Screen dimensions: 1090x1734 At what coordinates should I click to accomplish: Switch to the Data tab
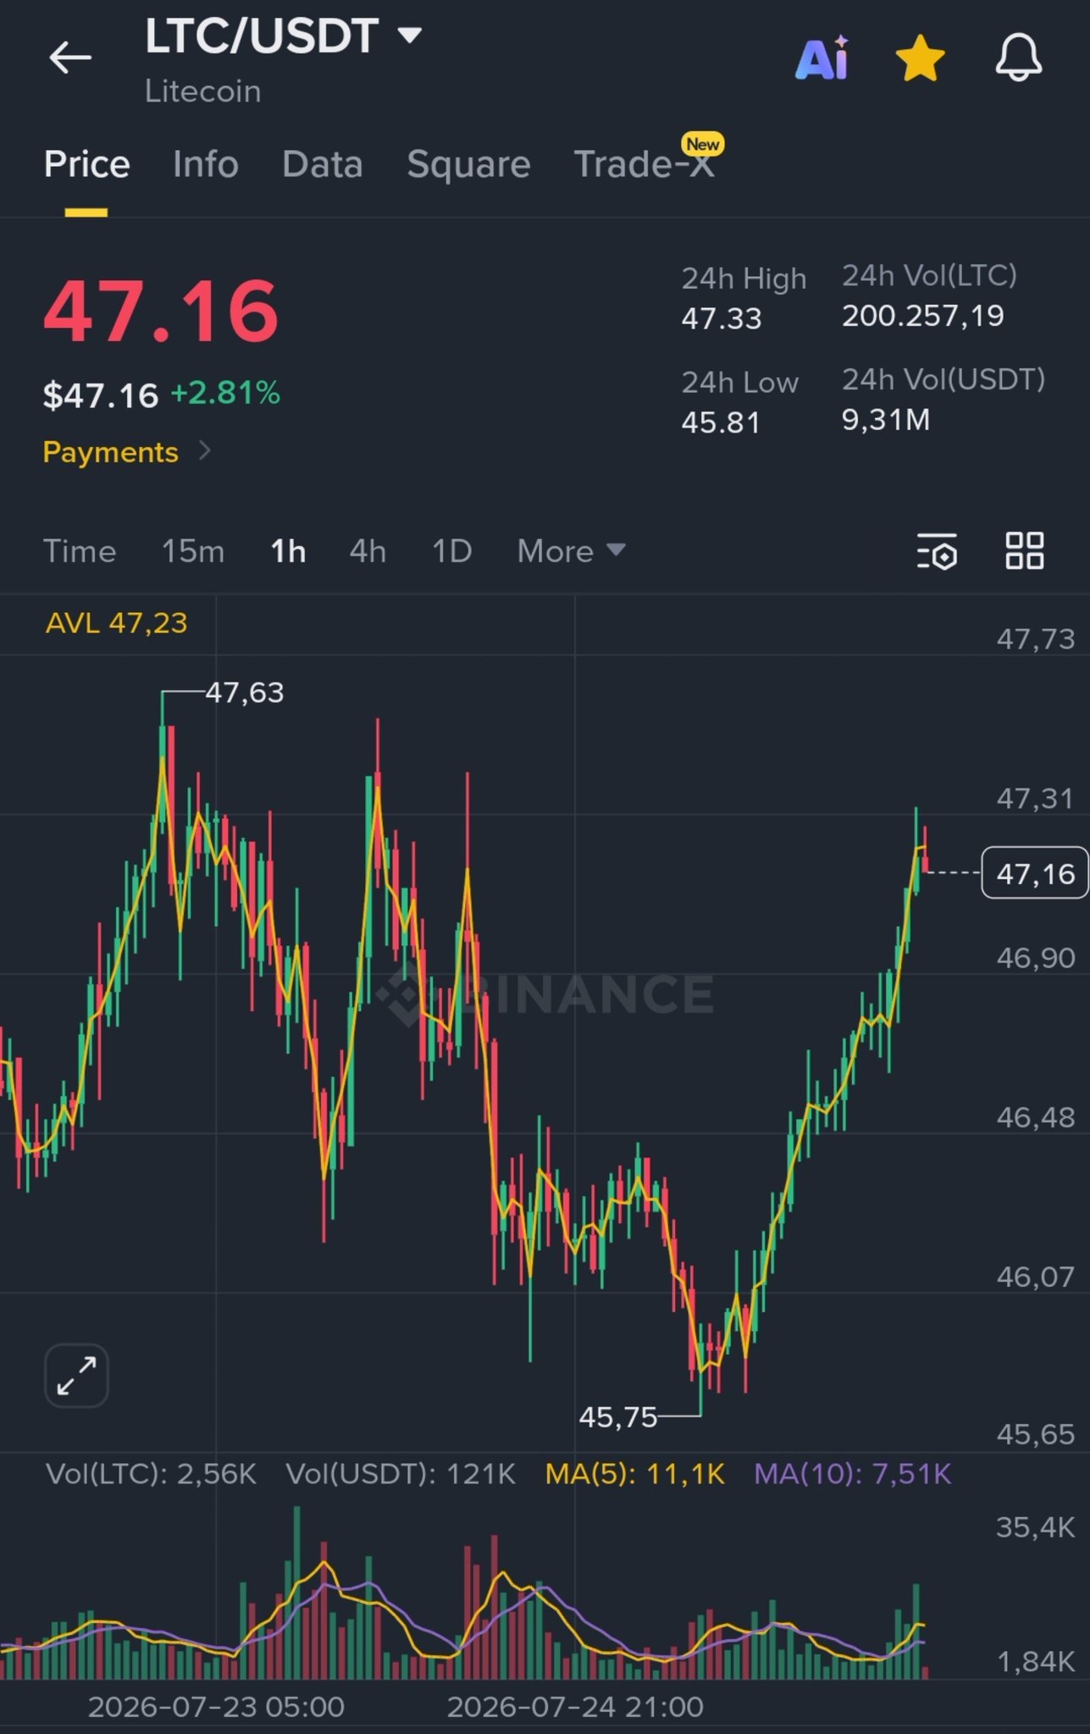click(323, 164)
